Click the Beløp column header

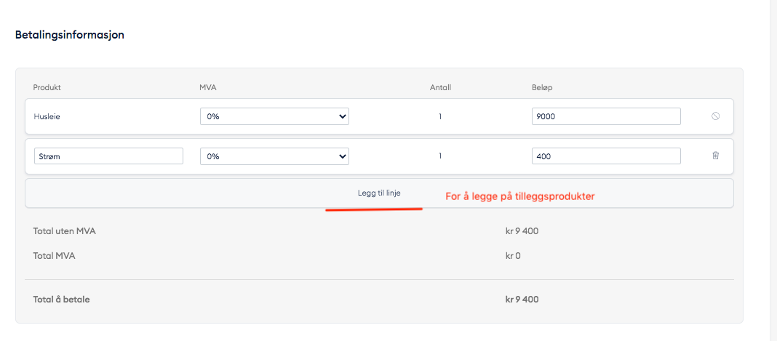tap(543, 88)
